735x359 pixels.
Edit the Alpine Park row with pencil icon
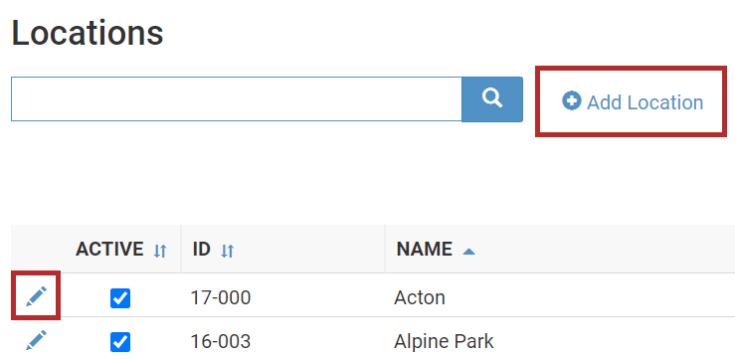coord(36,340)
